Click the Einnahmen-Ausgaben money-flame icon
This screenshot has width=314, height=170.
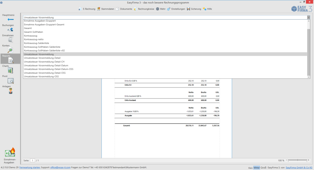[x=10, y=153]
